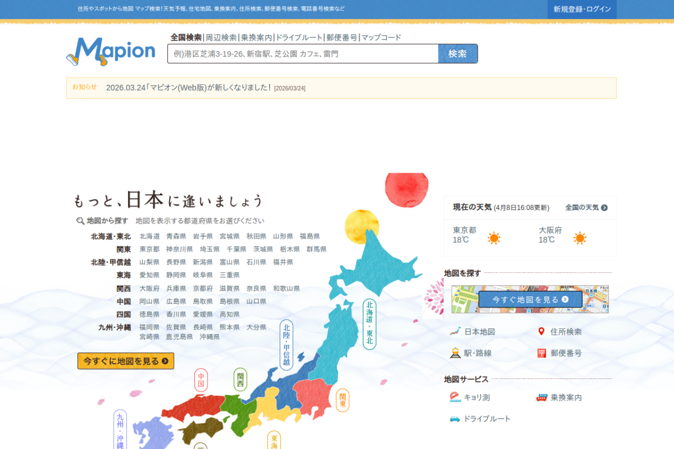Click the Mapion logo

(111, 52)
